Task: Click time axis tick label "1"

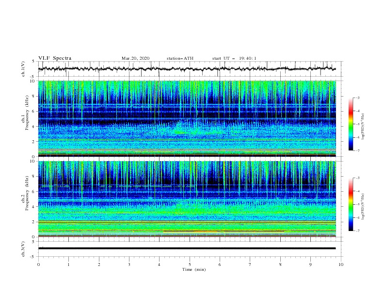Action: pyautogui.click(x=68, y=264)
